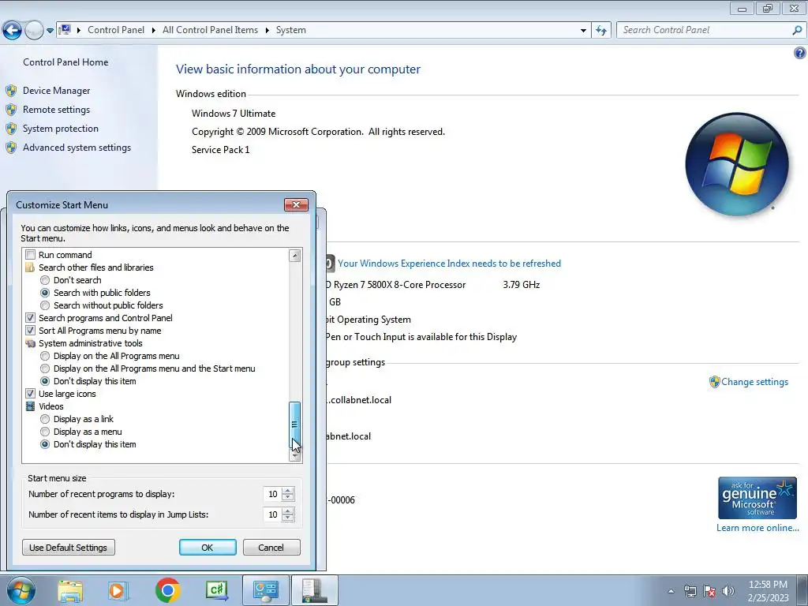Image resolution: width=808 pixels, height=606 pixels.
Task: Click the genuine Microsoft software badge
Action: (757, 498)
